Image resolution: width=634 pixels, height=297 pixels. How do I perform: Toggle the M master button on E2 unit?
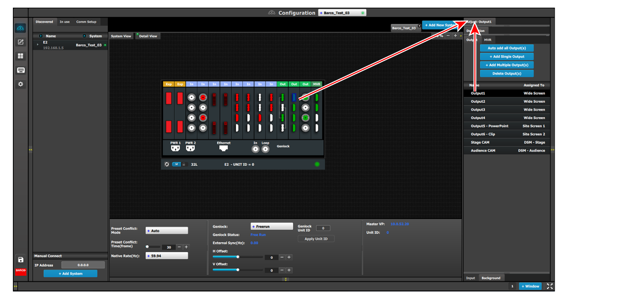pyautogui.click(x=176, y=164)
